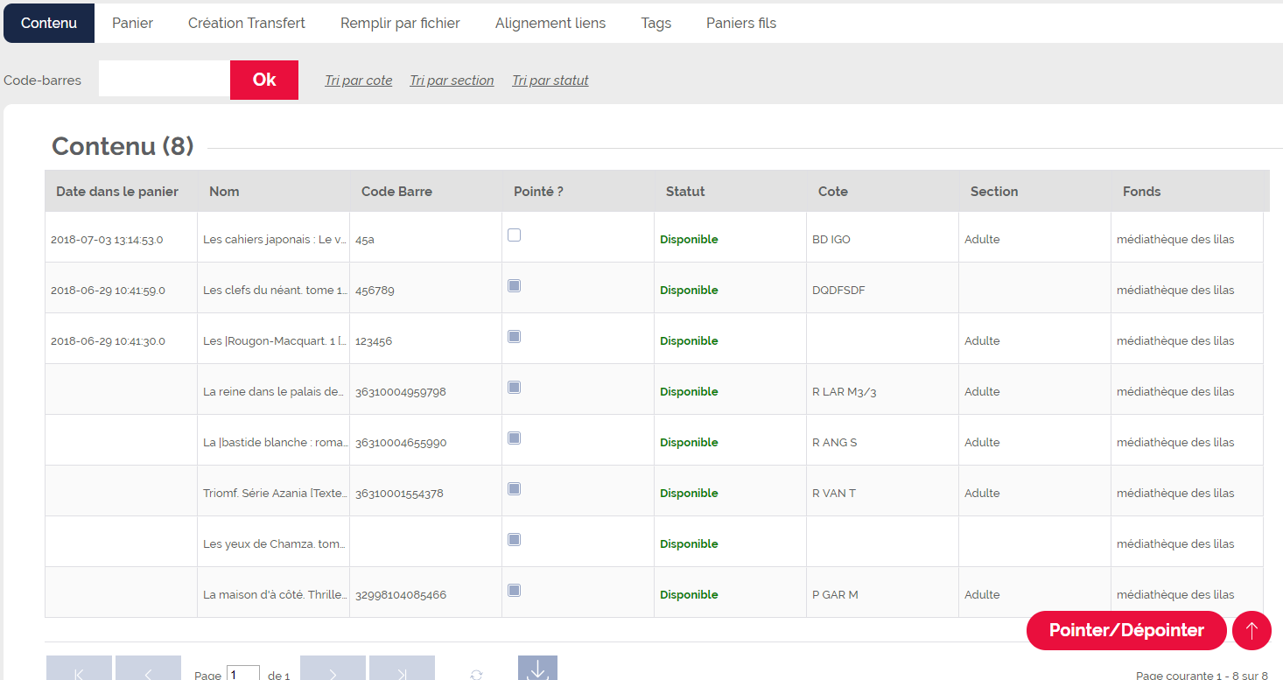Image resolution: width=1283 pixels, height=680 pixels.
Task: Go to first page pagination button
Action: coord(79,669)
